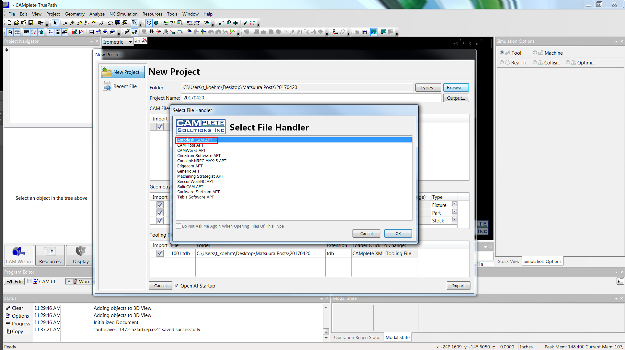This screenshot has width=625, height=350.
Task: Click the Types... button
Action: pyautogui.click(x=428, y=87)
